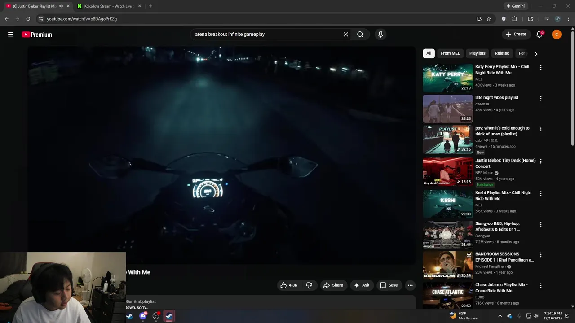Open Chase Atlantic Playlist Mix video title

501,288
